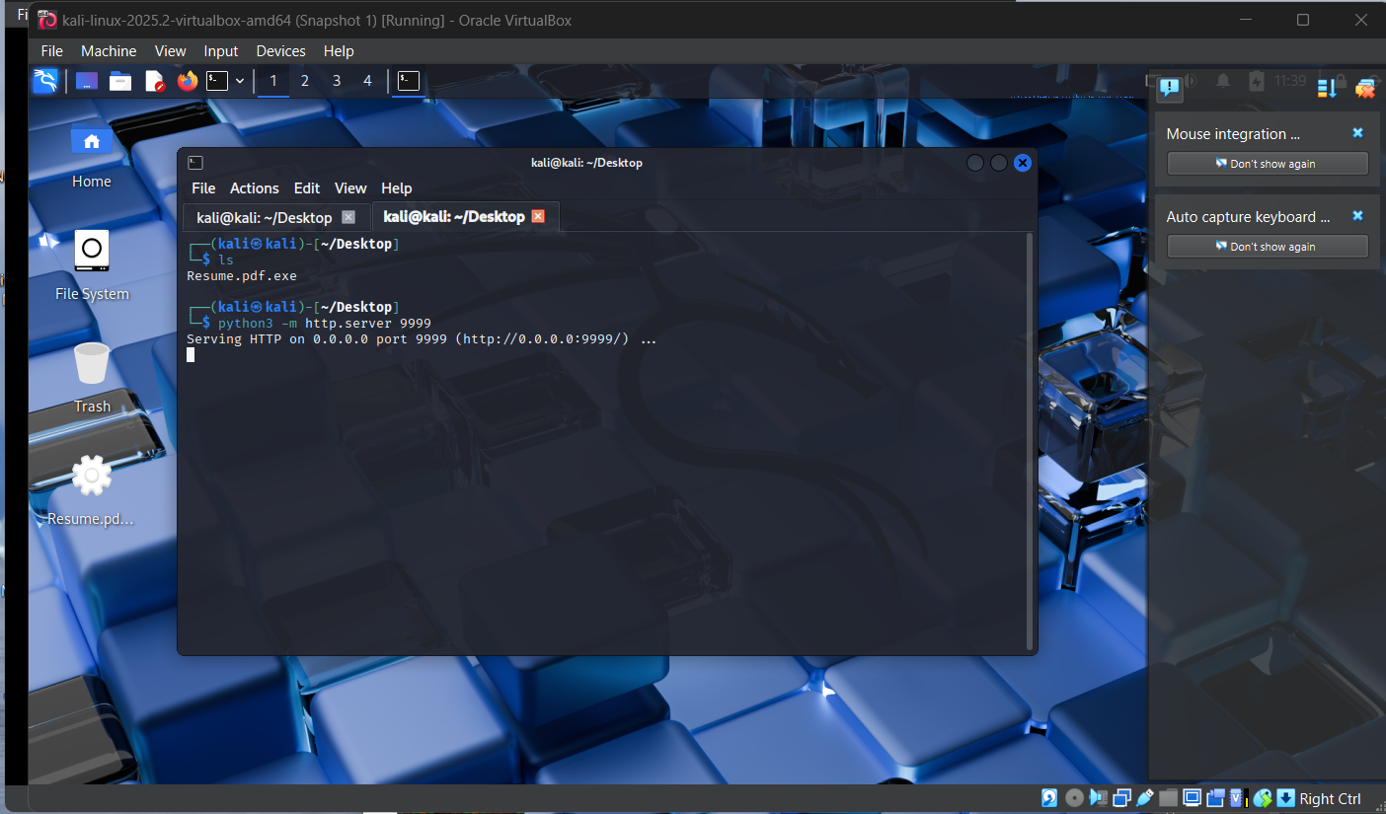Dismiss the Mouse integration notification

(x=1357, y=133)
